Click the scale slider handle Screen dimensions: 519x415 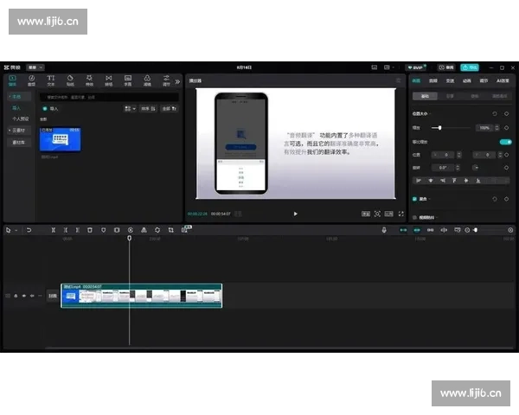point(440,127)
